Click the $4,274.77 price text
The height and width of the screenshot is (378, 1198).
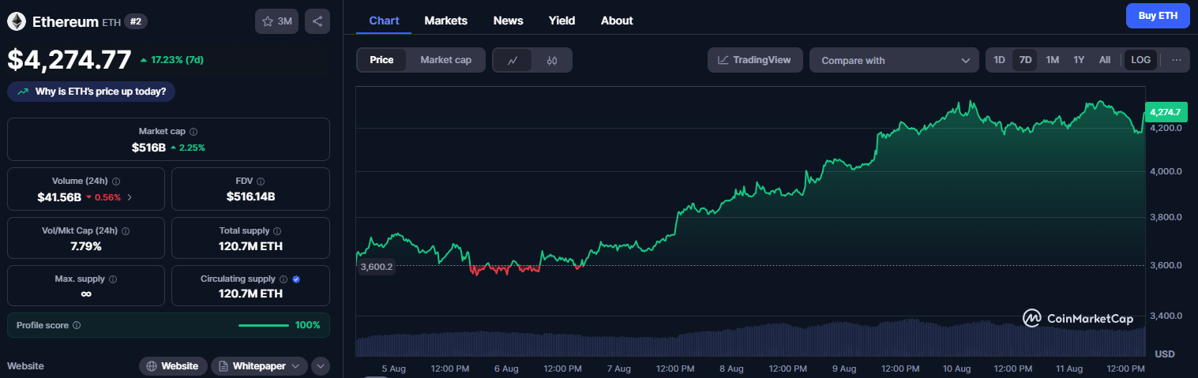coord(69,60)
